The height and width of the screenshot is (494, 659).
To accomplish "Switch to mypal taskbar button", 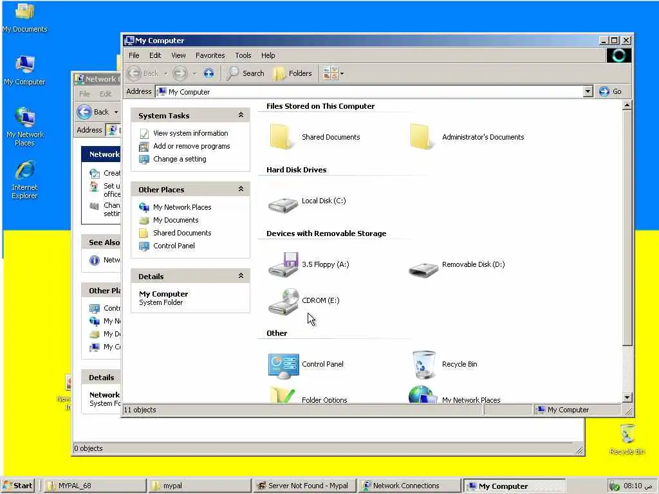I will pos(200,486).
